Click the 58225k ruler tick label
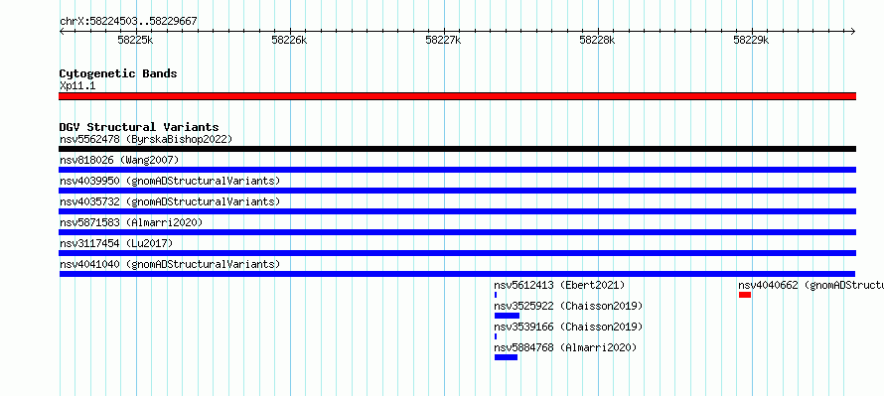The width and height of the screenshot is (884, 396). 135,40
